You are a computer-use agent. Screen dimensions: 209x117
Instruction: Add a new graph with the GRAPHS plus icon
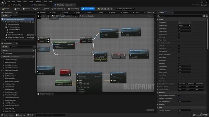(33, 50)
